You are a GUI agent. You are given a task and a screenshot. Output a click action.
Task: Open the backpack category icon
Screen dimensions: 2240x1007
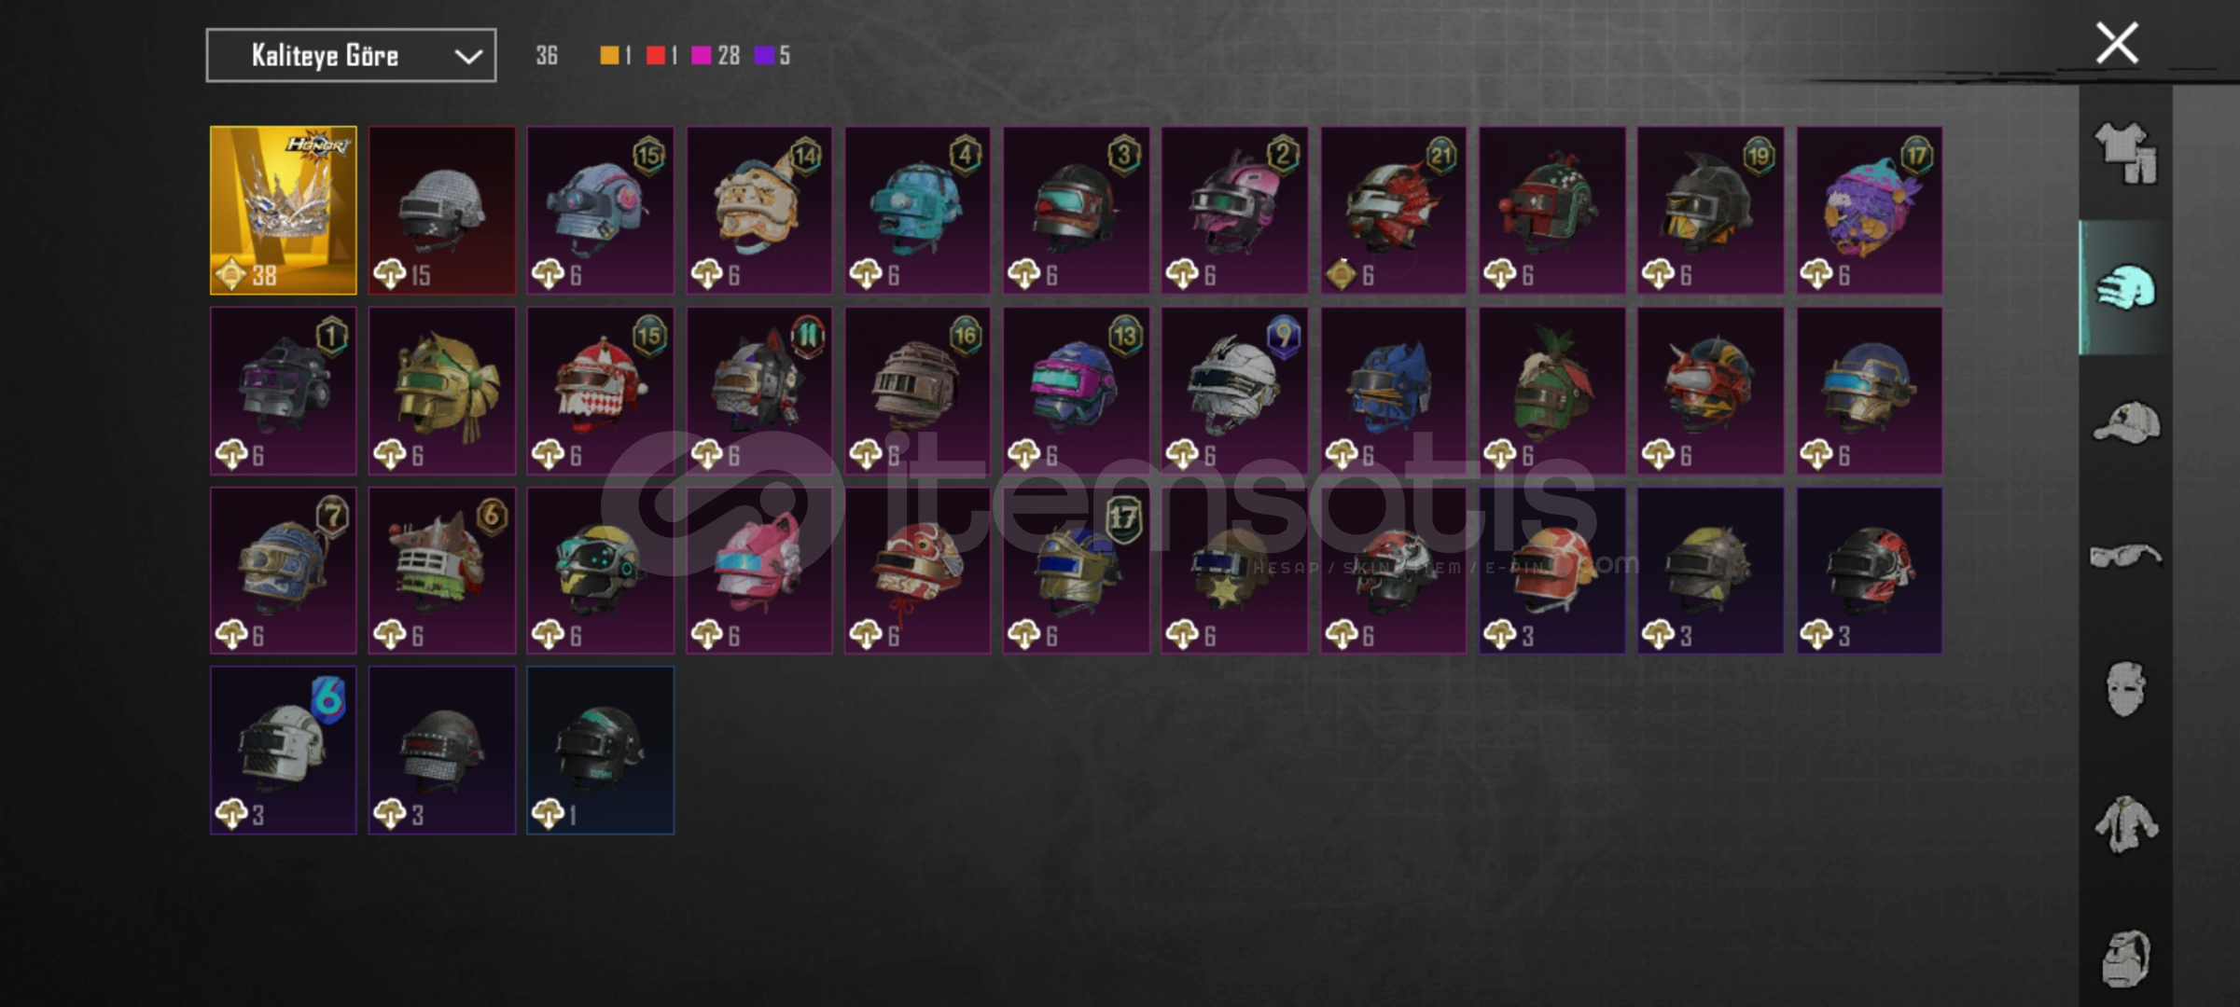pos(2126,958)
